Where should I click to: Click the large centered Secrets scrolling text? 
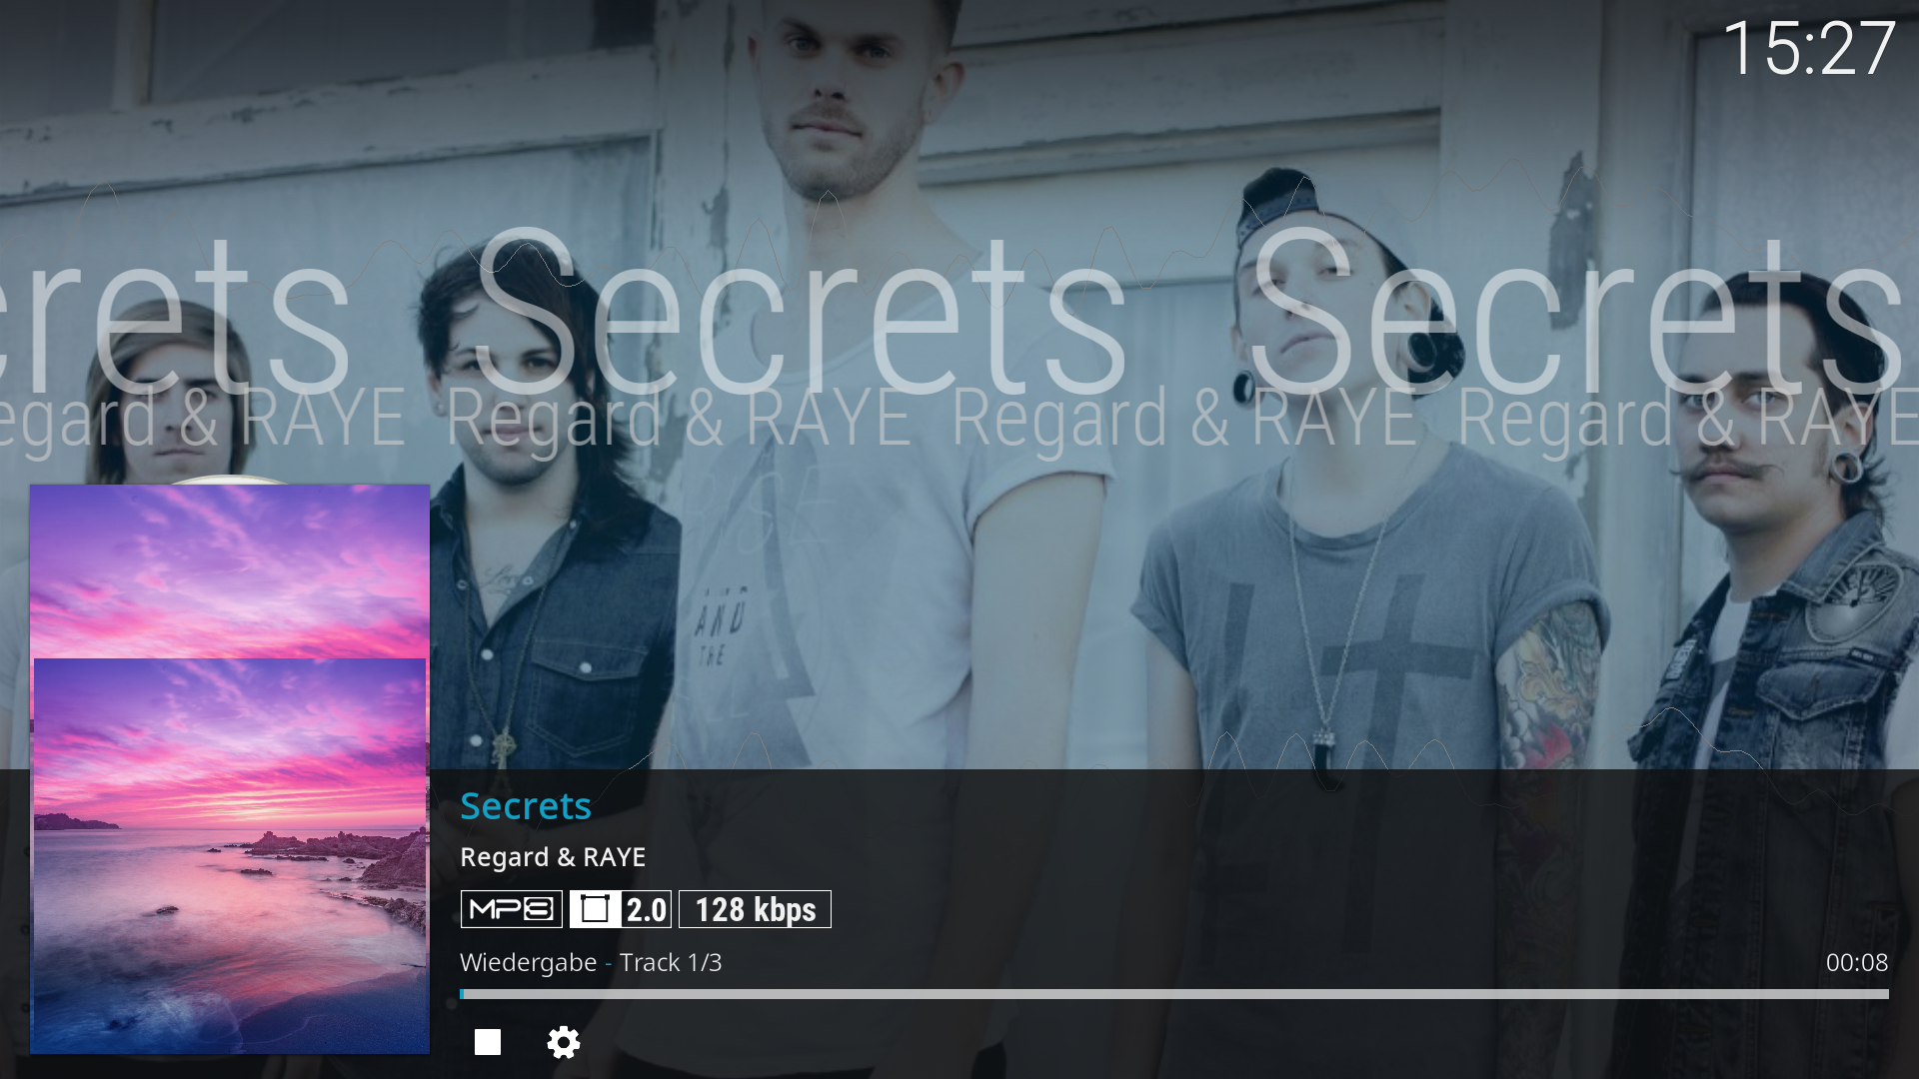800,312
